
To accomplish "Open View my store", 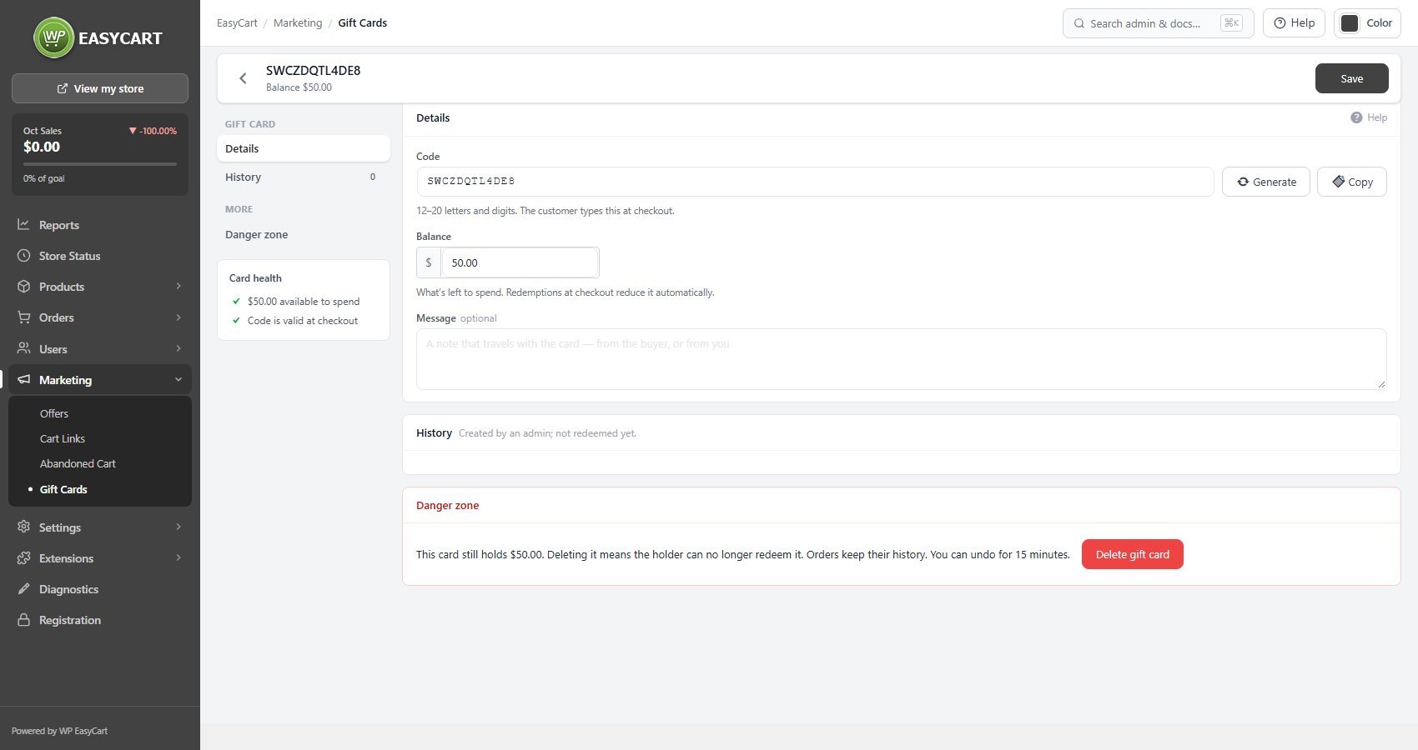I will pos(100,88).
